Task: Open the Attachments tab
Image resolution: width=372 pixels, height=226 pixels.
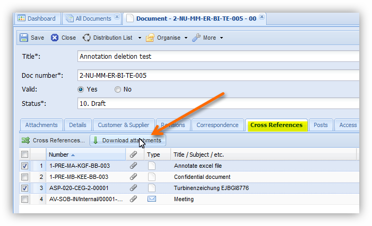Action: tap(41, 125)
